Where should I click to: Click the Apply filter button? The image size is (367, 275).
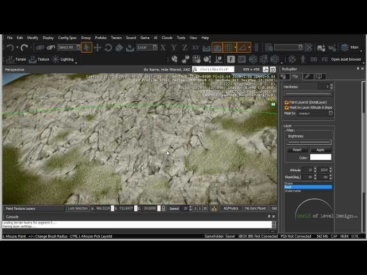click(x=321, y=150)
